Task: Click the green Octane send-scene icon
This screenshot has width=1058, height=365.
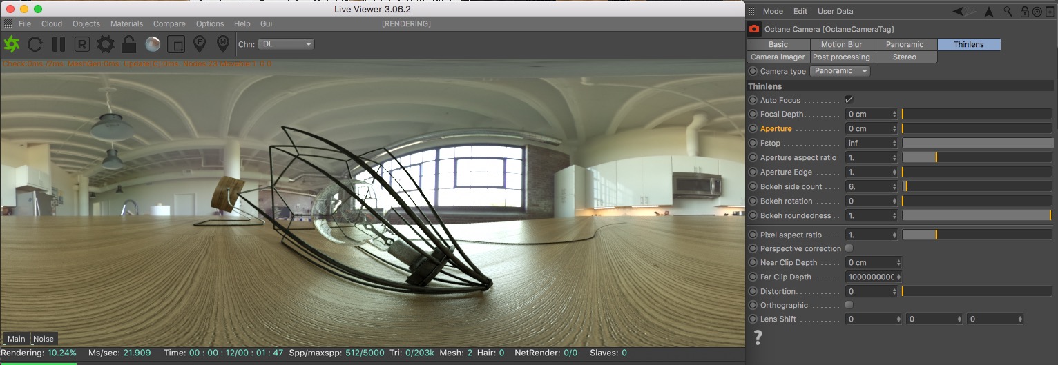Action: 12,44
